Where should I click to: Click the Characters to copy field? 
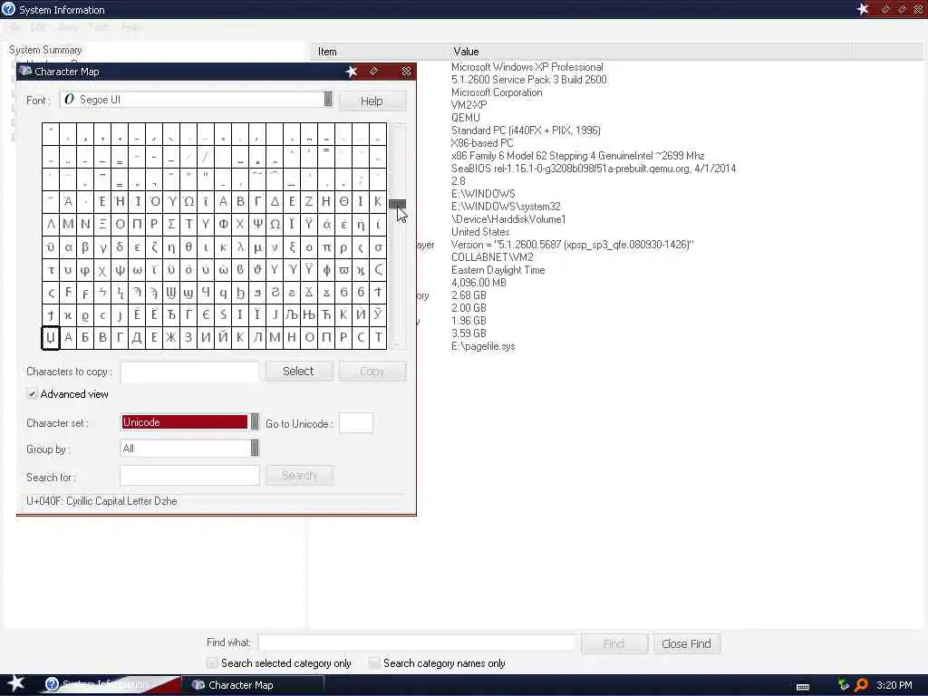click(x=189, y=372)
